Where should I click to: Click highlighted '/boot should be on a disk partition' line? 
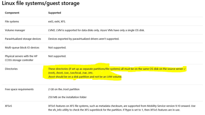(x=85, y=77)
